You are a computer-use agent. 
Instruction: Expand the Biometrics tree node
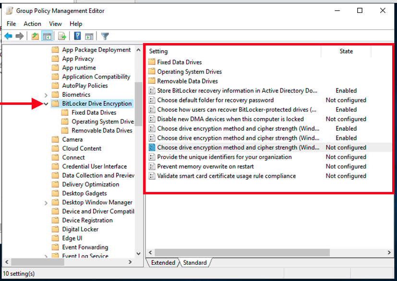(46, 95)
